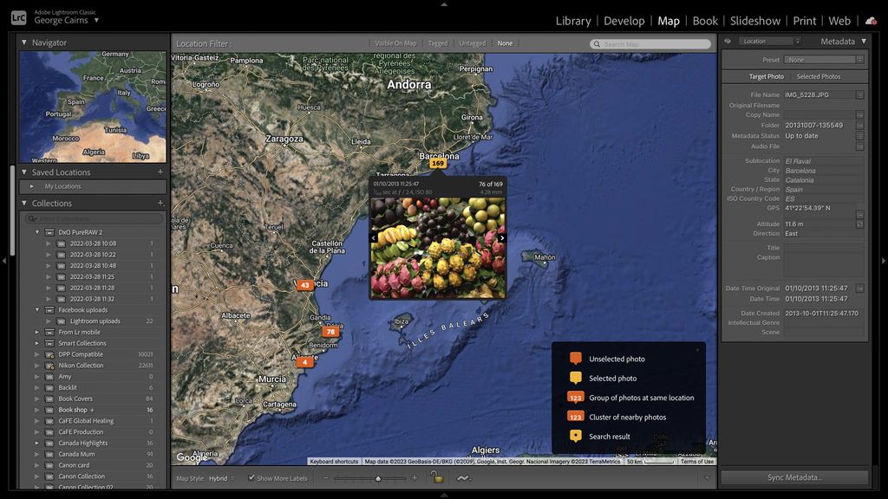Click the 169 photo cluster marker at Barcelona
This screenshot has height=499, width=888.
point(438,164)
